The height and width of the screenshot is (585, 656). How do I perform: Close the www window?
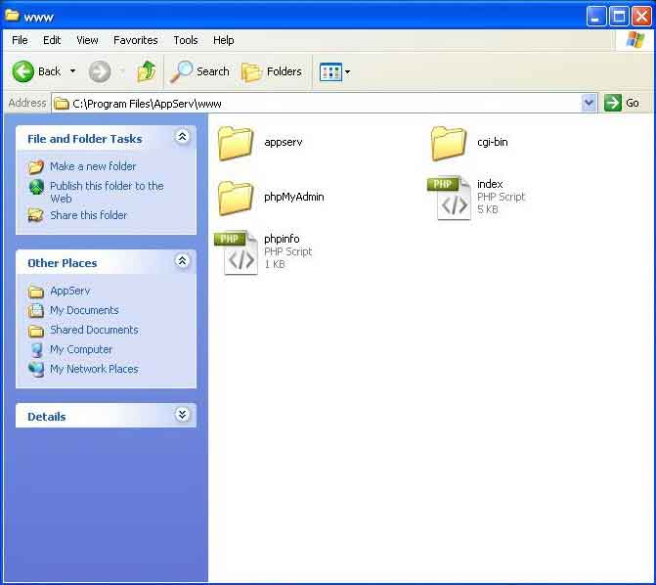click(641, 17)
